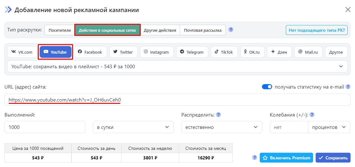Switch to the Почтовая рассылка tab
Image resolution: width=355 pixels, height=167 pixels.
click(x=203, y=30)
